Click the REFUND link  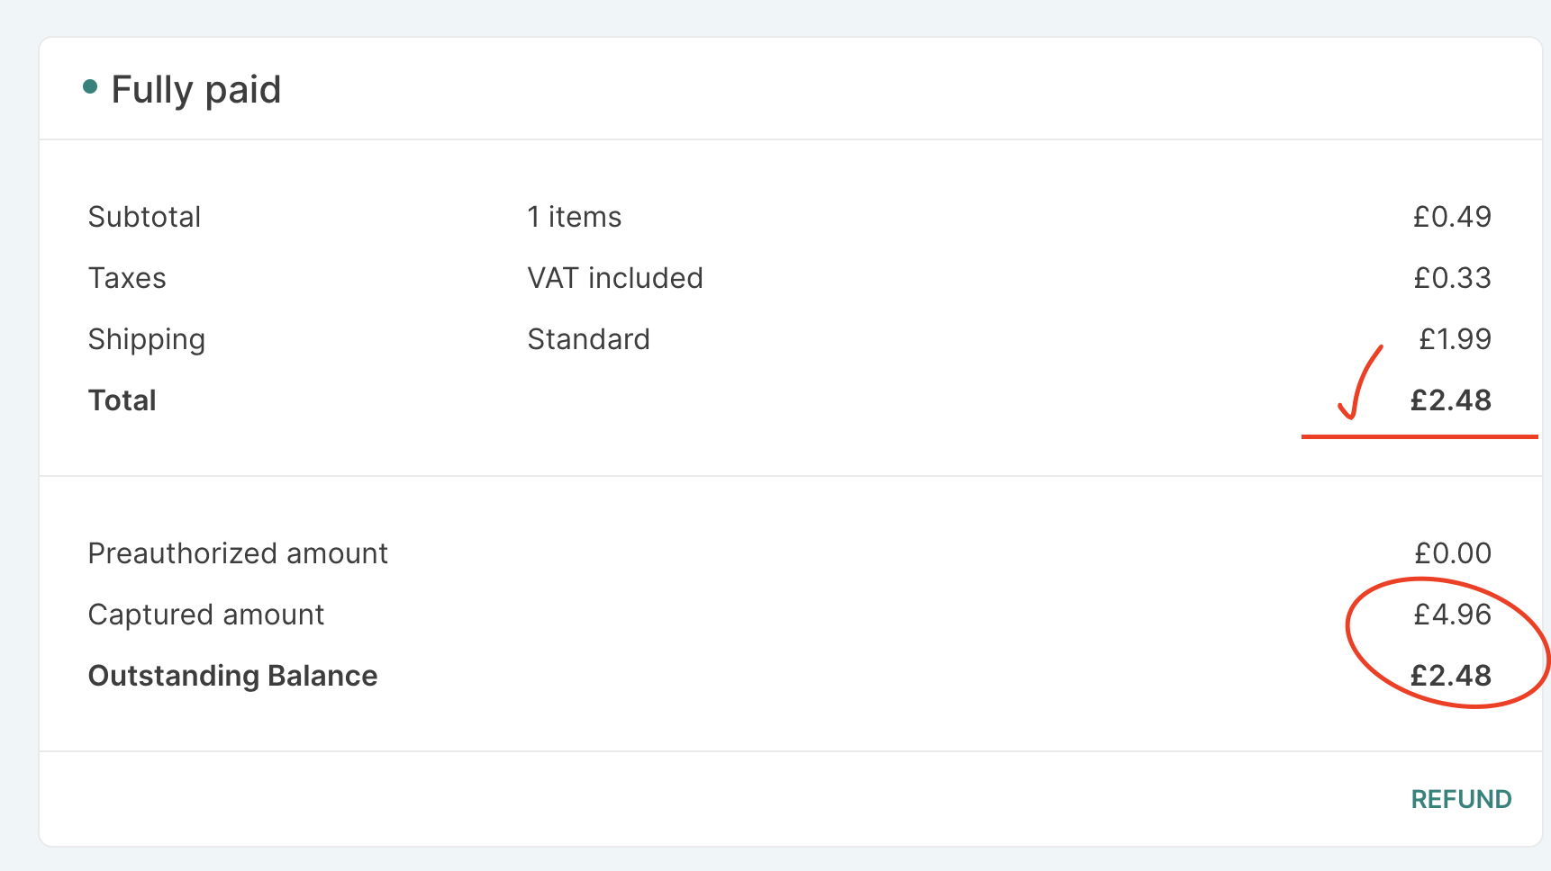[x=1461, y=798]
